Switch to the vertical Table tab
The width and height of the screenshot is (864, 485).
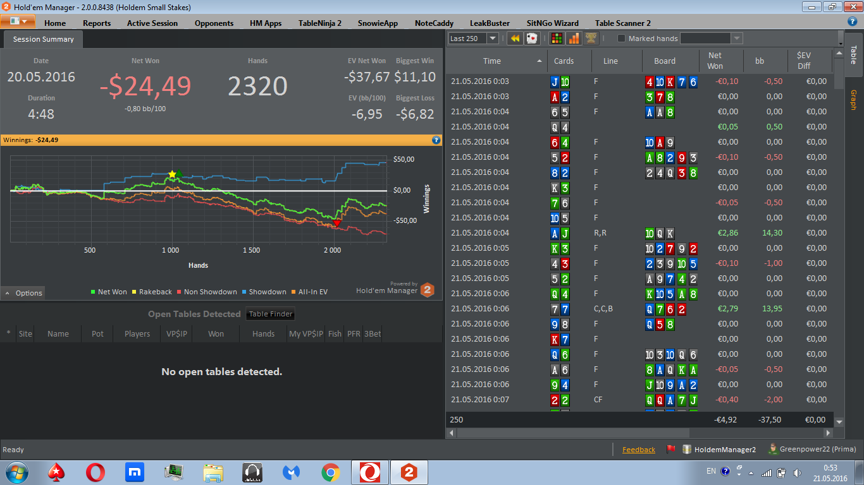[x=853, y=55]
